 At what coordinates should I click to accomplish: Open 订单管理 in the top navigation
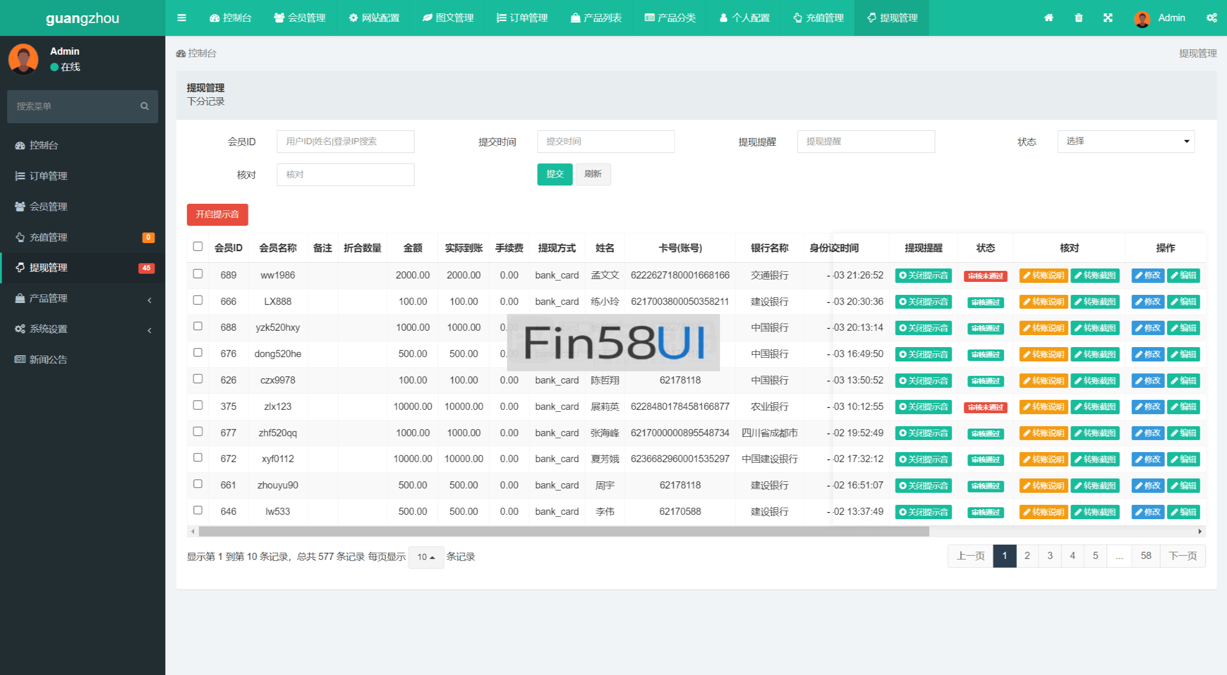click(521, 18)
